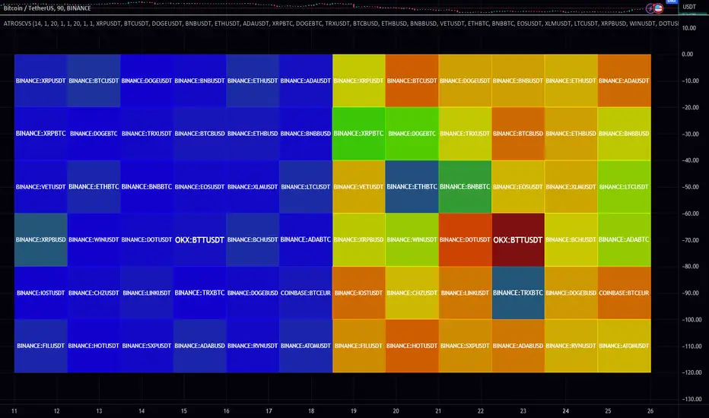Click the orange BINANCE:ADABUSD cell
Viewport: 709px width, 418px height.
pos(518,346)
